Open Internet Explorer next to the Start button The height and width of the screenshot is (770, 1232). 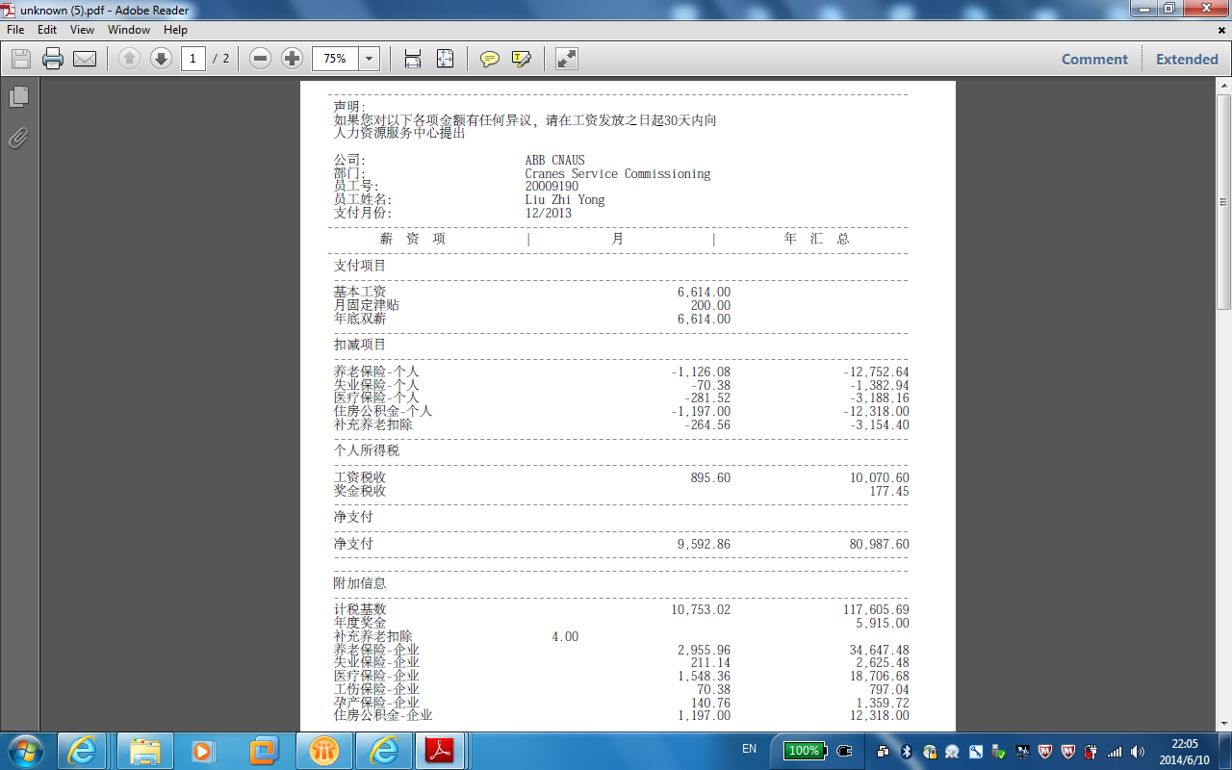click(83, 750)
